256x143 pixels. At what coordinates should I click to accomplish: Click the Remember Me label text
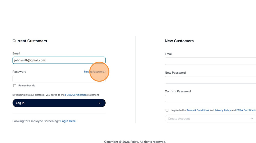[x=27, y=86]
